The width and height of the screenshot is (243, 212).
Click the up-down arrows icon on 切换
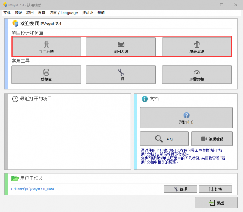pos(211,189)
